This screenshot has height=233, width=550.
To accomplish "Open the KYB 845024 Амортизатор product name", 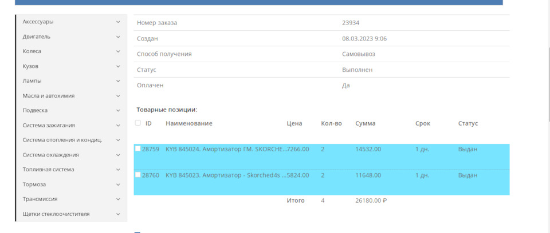I will [226, 149].
